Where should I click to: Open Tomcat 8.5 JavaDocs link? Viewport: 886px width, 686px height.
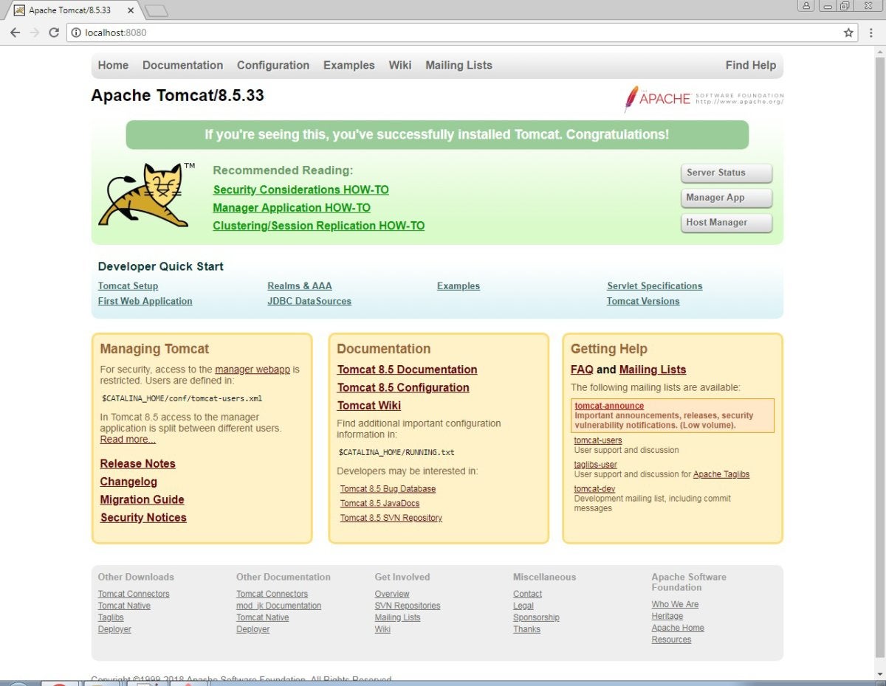[x=380, y=503]
